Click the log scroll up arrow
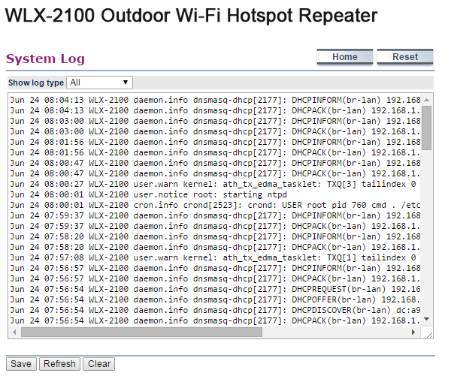This screenshot has height=379, width=451. click(426, 100)
